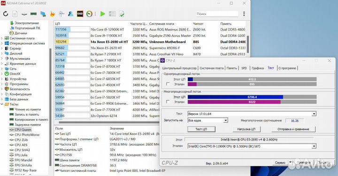Click the 6706.4 multi-thread score bar
Image resolution: width=338 pixels, height=176 pixels.
click(x=252, y=97)
